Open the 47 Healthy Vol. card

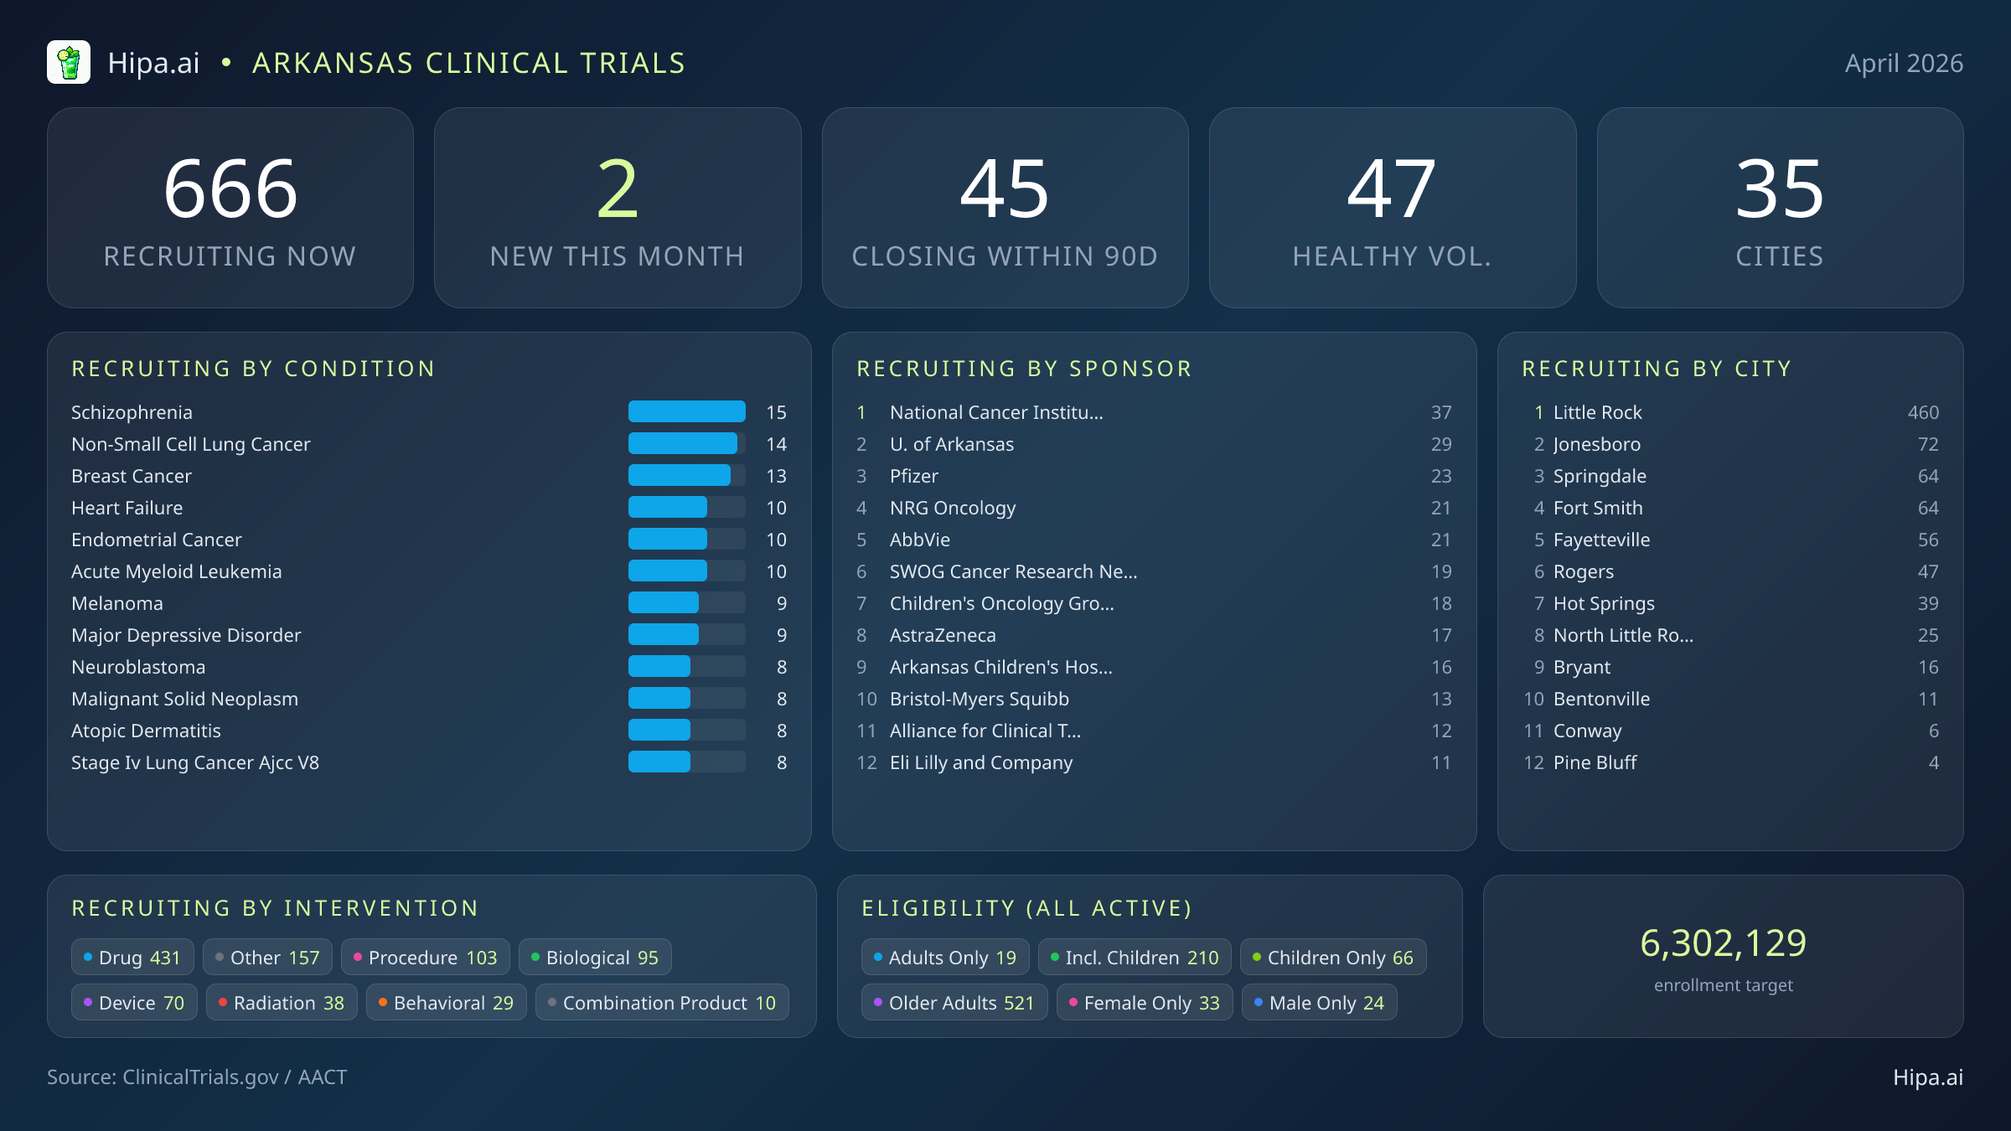click(x=1393, y=208)
